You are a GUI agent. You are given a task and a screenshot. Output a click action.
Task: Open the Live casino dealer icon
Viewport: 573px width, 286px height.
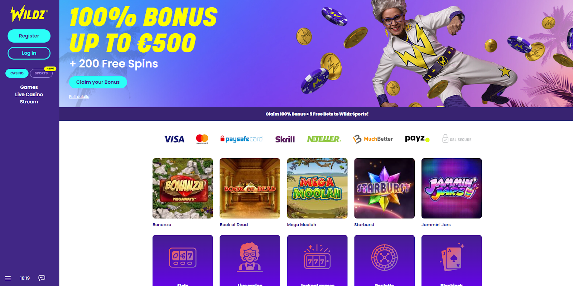tap(250, 257)
